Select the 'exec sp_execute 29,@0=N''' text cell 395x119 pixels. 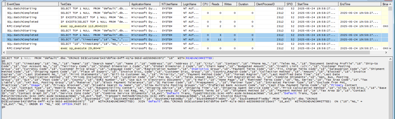pos(94,48)
